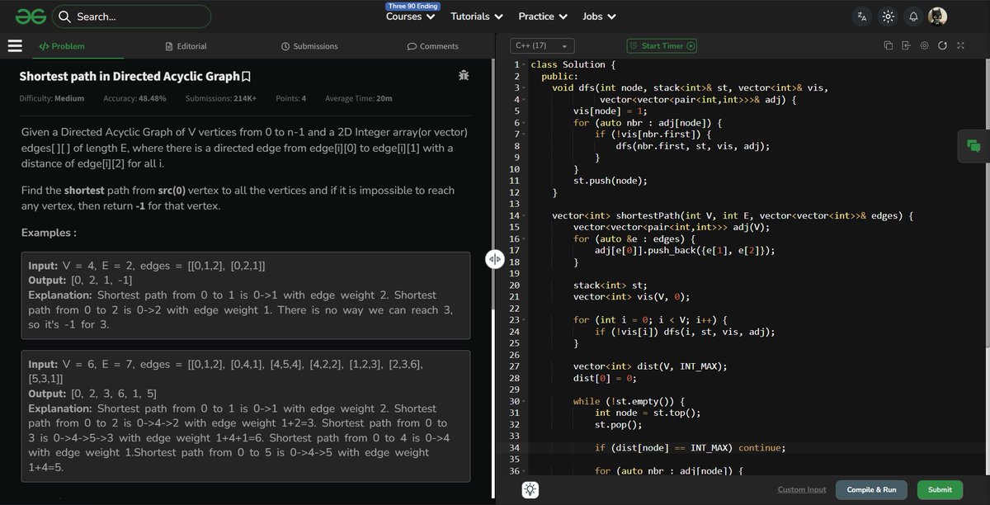Fold the code at line 14
The width and height of the screenshot is (990, 505).
tap(526, 215)
